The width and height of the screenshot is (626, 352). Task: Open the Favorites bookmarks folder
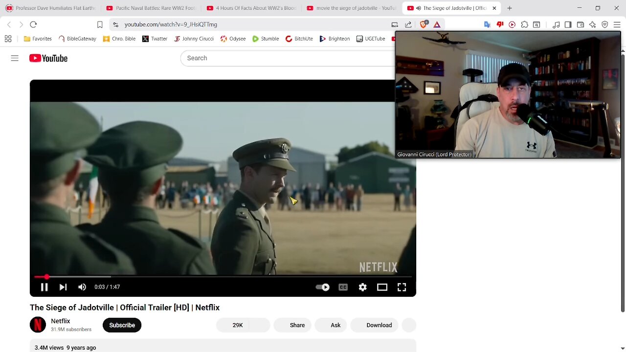[38, 39]
